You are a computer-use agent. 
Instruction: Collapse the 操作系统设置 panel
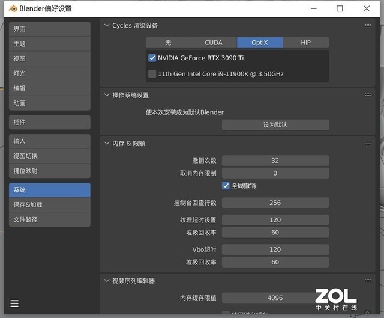[x=107, y=95]
